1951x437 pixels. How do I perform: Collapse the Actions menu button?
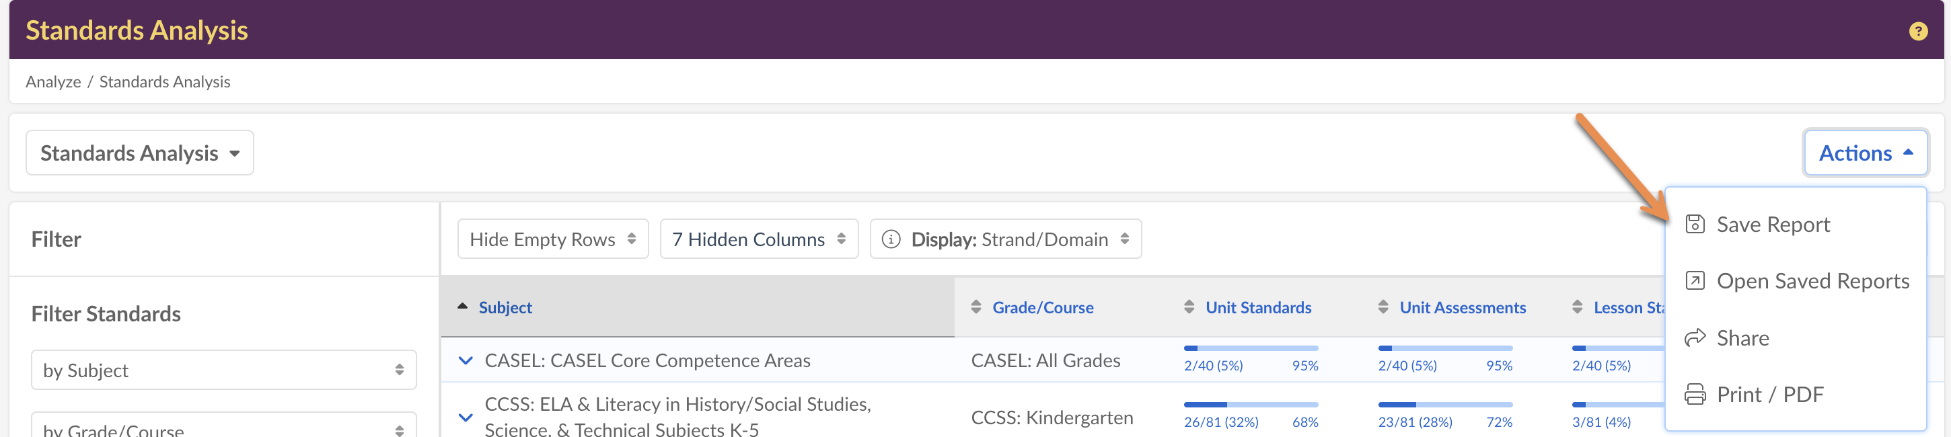click(1865, 153)
